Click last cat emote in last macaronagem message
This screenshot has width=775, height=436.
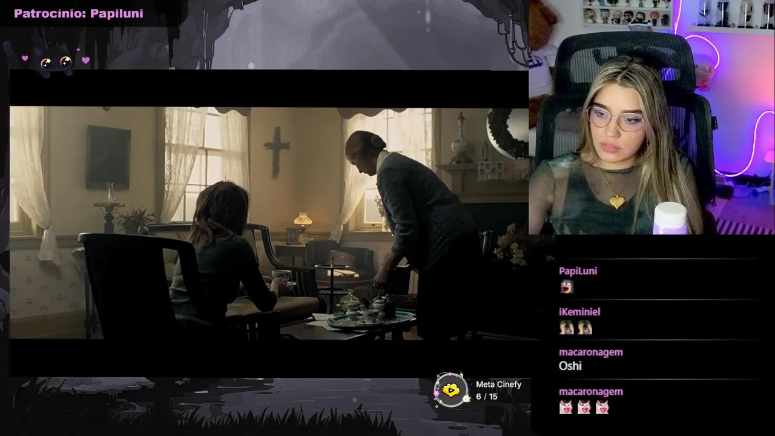click(602, 408)
